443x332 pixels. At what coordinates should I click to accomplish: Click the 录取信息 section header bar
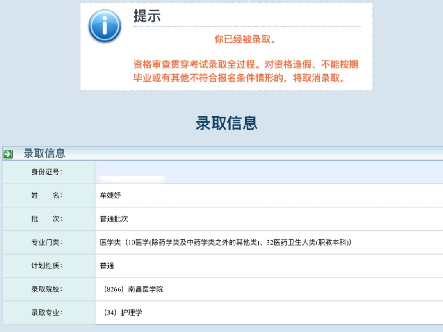pos(223,153)
